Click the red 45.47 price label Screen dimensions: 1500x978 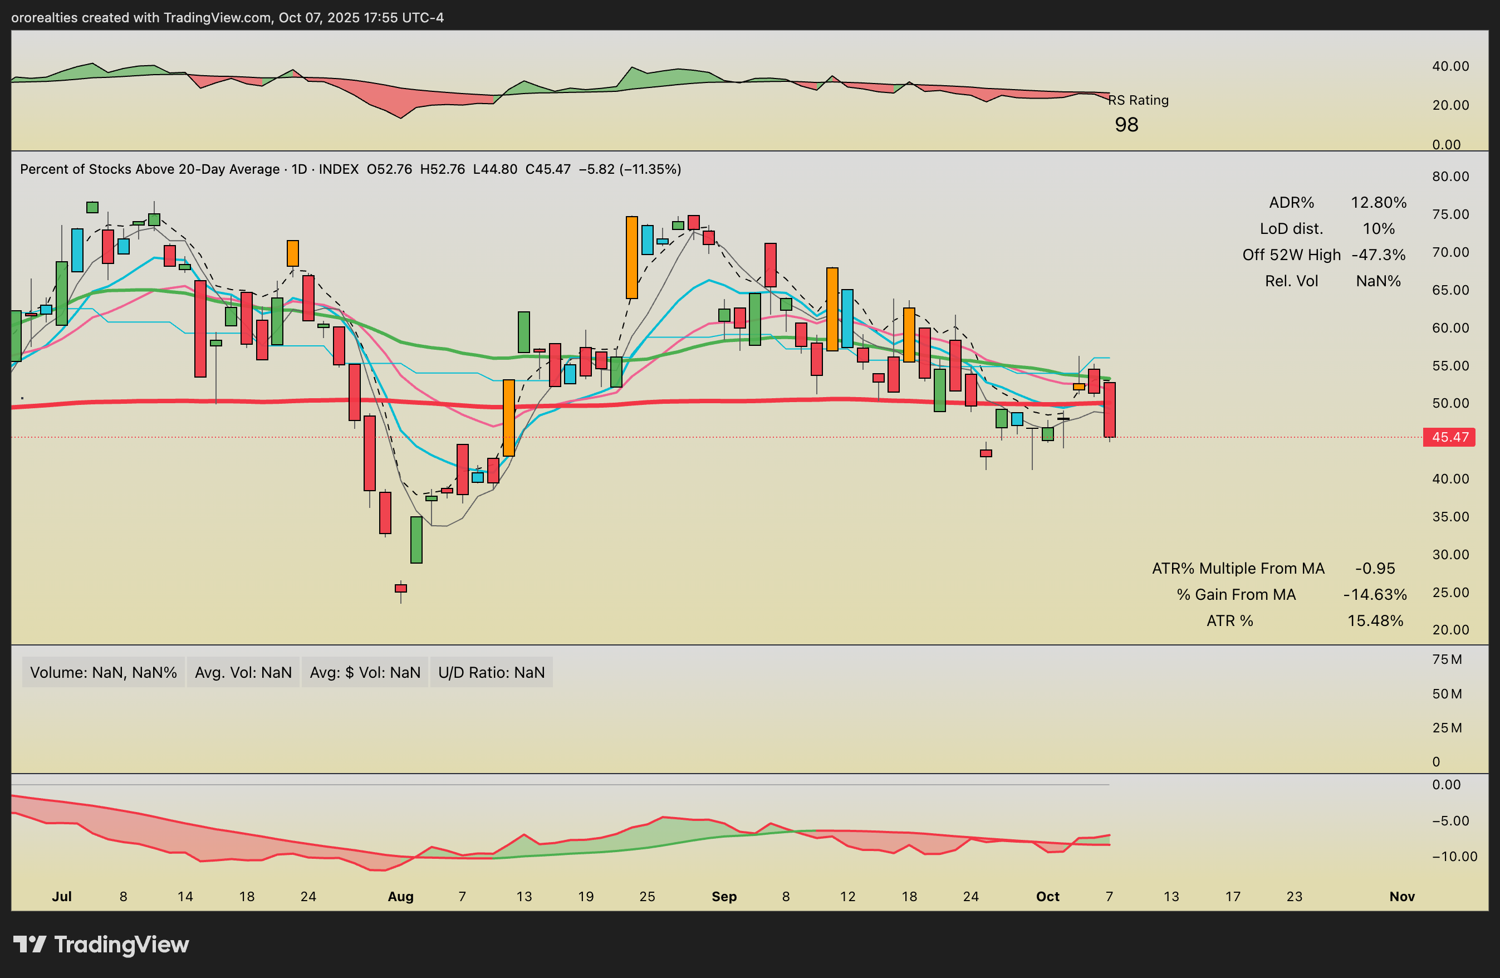tap(1448, 437)
